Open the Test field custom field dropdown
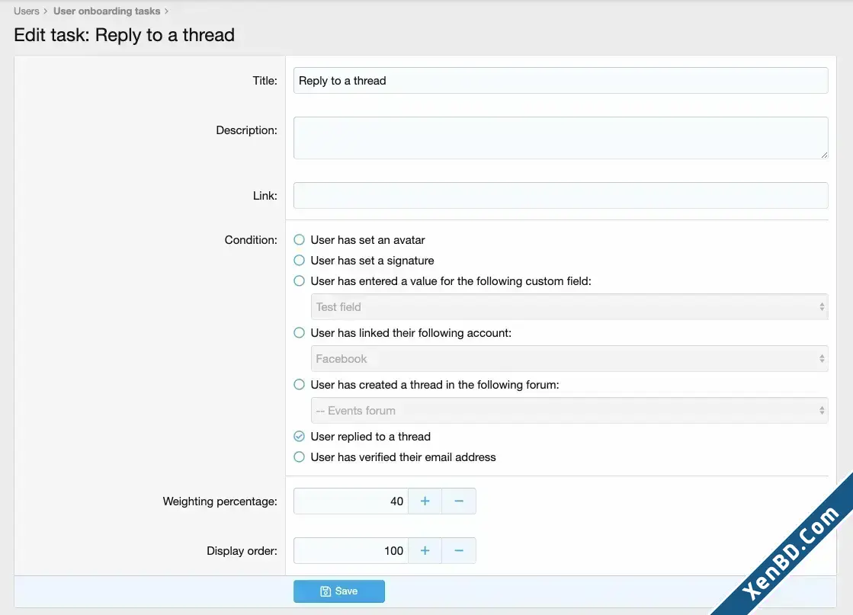The height and width of the screenshot is (615, 853). pyautogui.click(x=569, y=306)
